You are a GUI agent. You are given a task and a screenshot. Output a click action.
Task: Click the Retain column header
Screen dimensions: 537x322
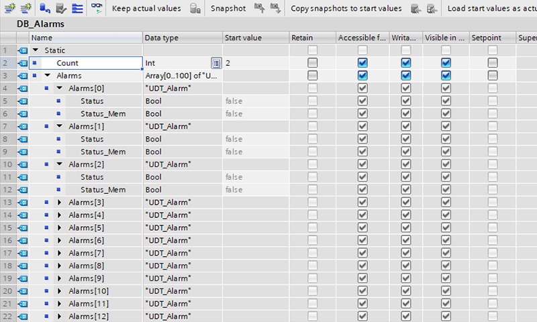pos(312,38)
